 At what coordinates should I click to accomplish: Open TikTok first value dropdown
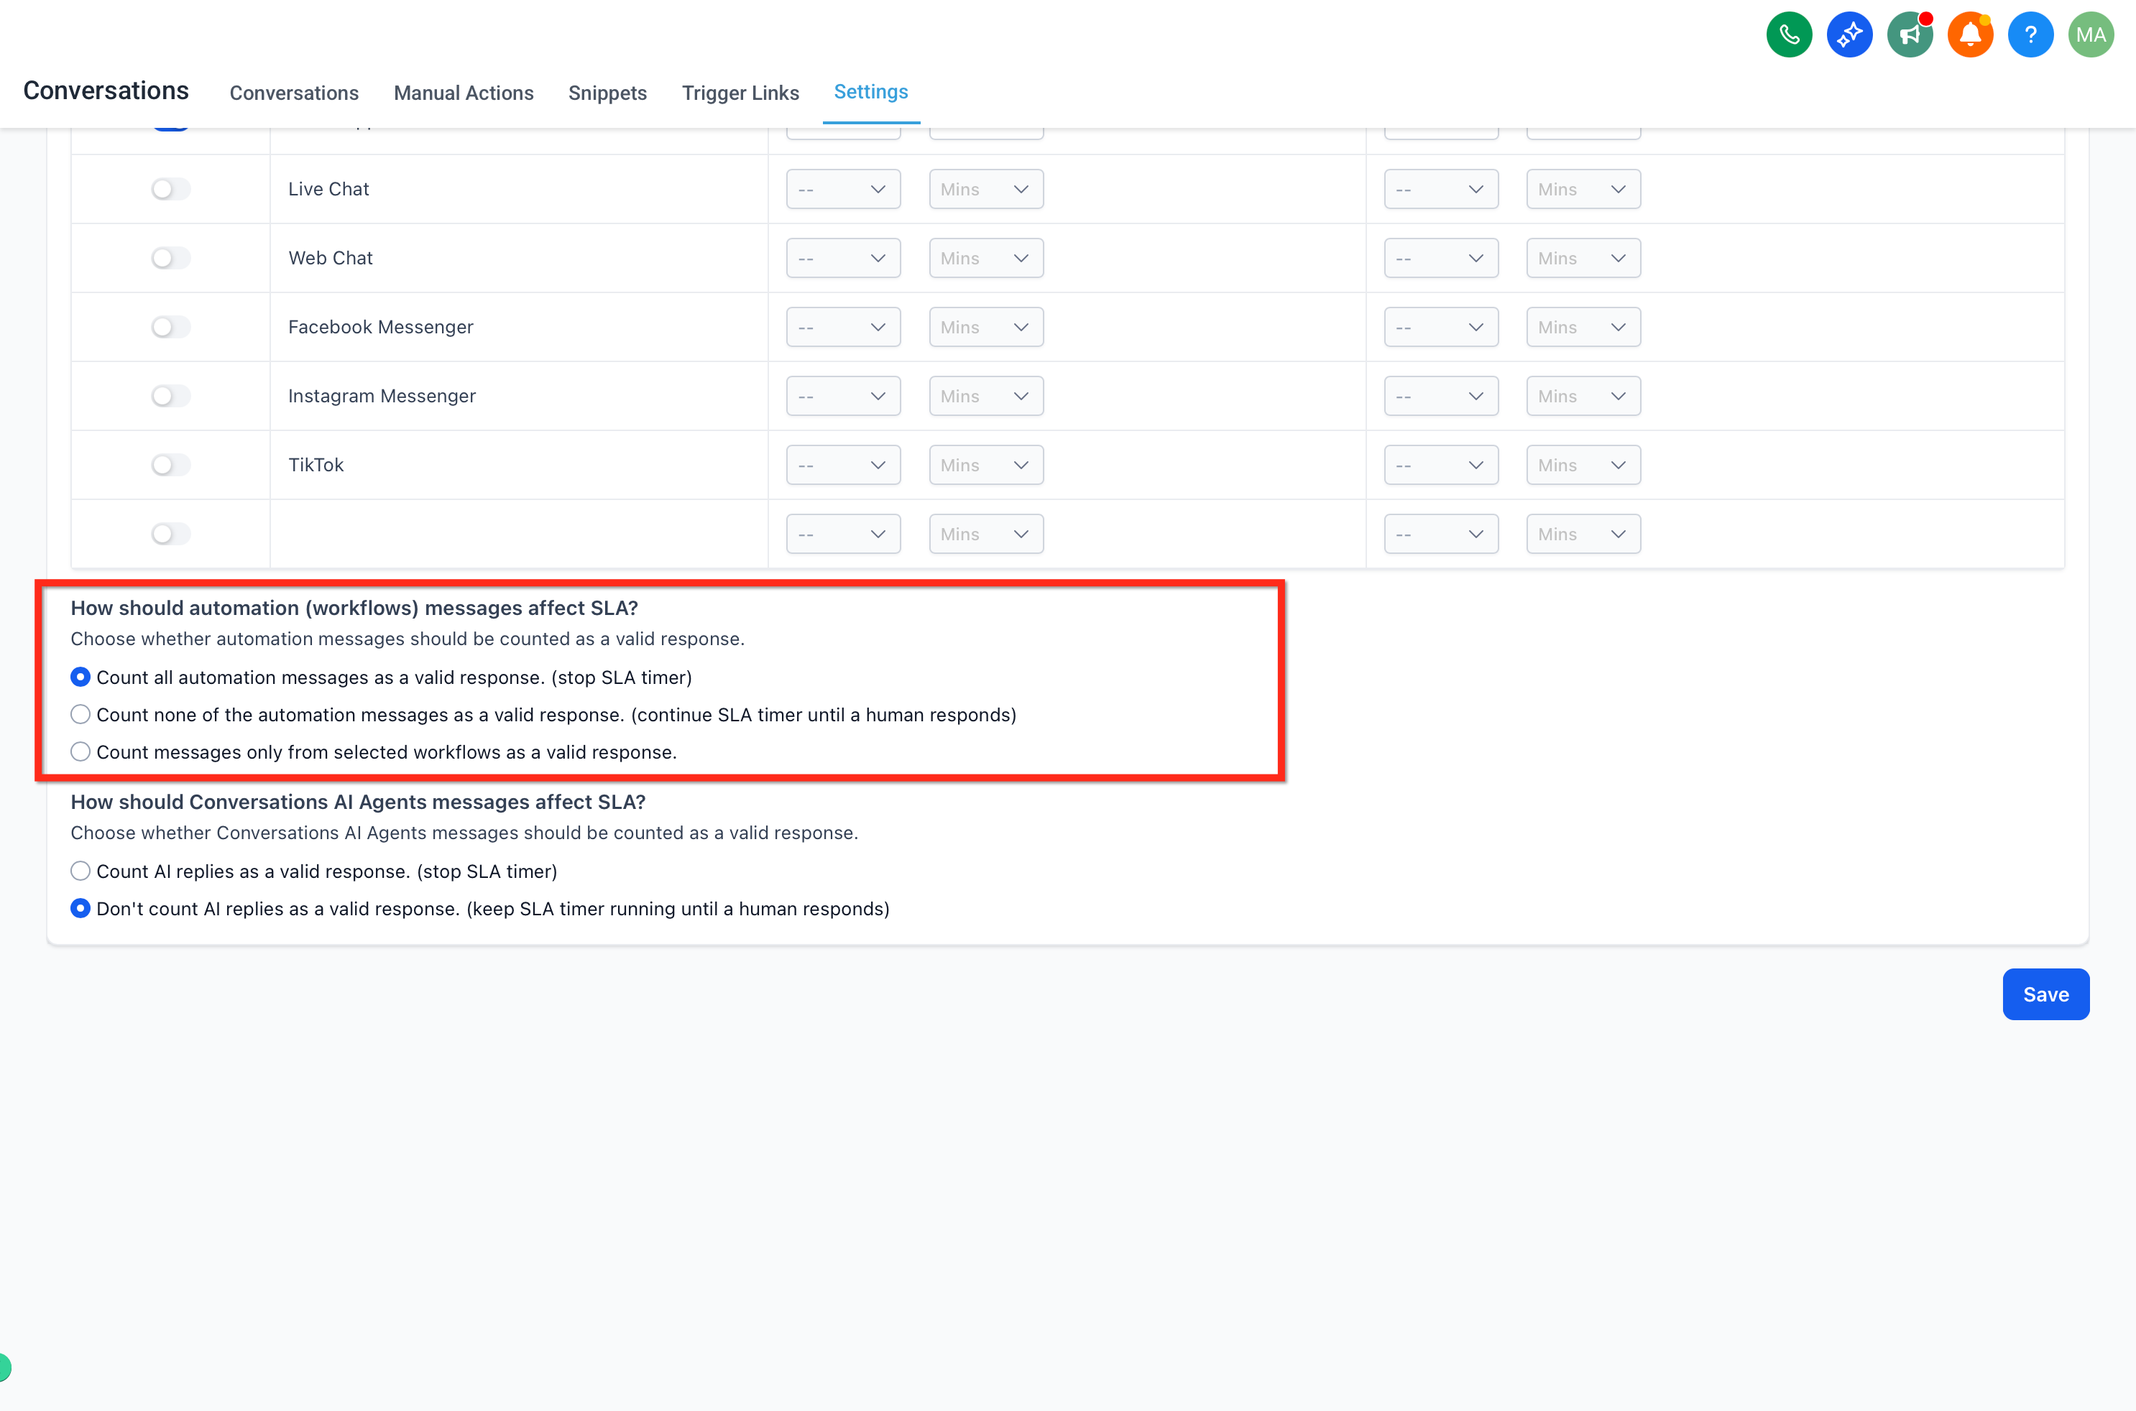(x=842, y=466)
